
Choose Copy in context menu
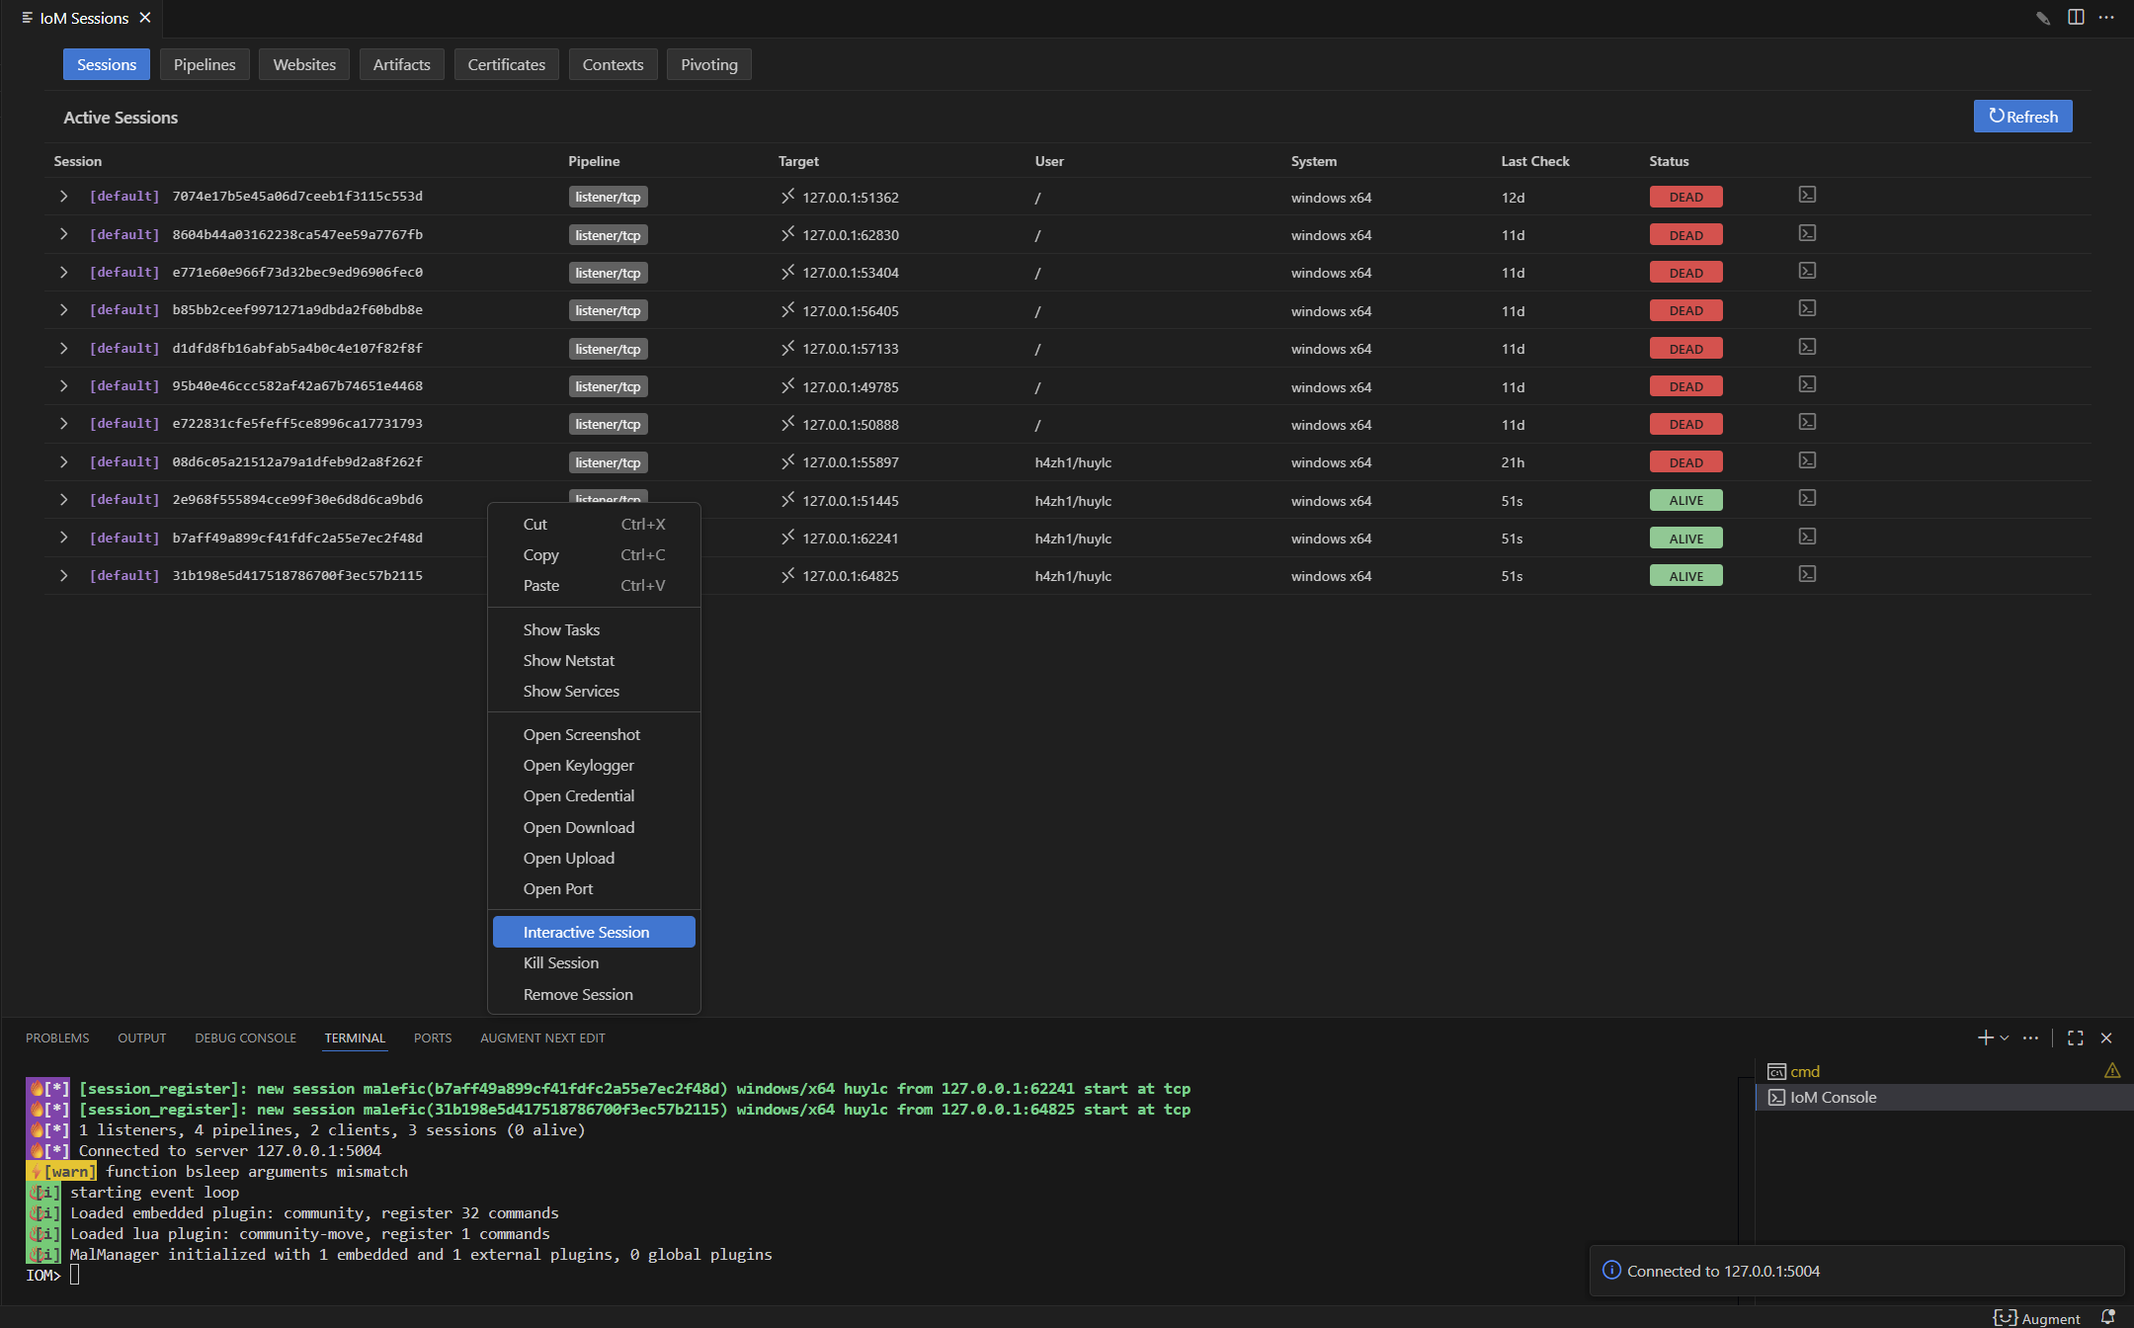pyautogui.click(x=594, y=554)
